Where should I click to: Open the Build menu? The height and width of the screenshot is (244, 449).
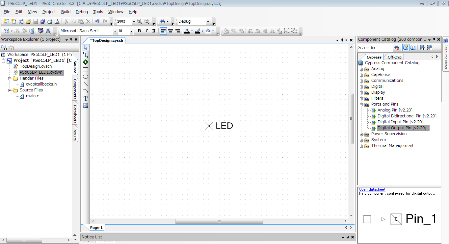click(66, 12)
